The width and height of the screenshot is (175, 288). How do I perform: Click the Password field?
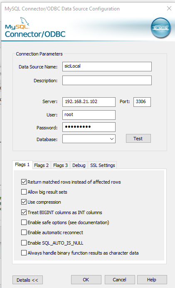tap(89, 127)
